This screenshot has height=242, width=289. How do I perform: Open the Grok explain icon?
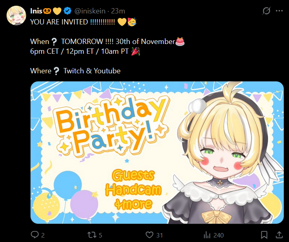[x=266, y=11]
